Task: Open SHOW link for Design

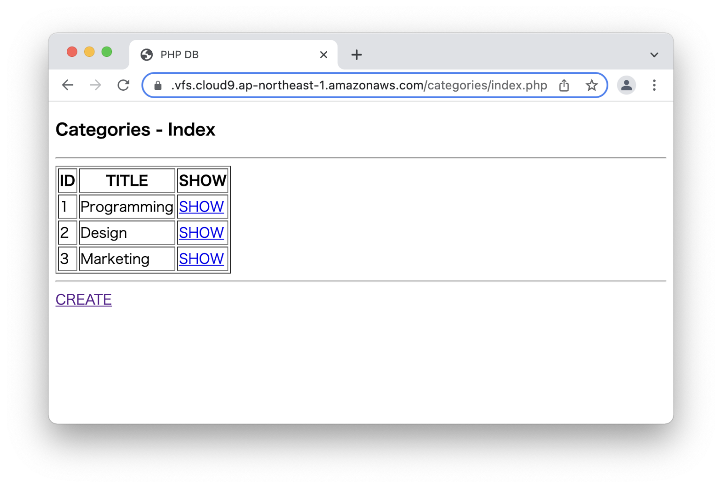Action: click(x=201, y=233)
